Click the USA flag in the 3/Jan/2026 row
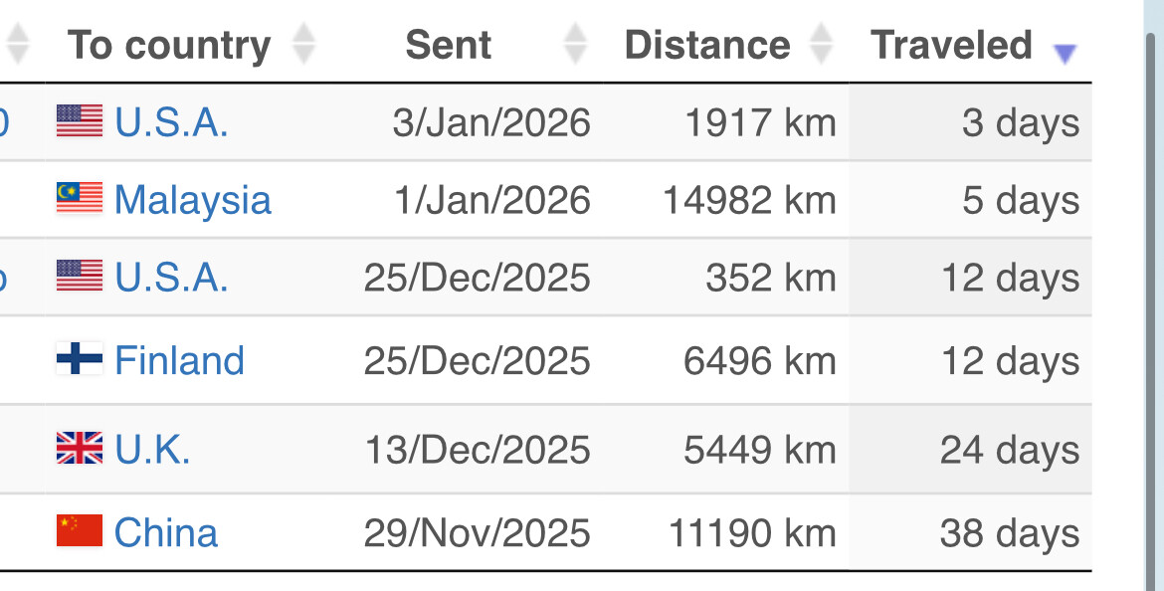1164x591 pixels. pos(80,122)
